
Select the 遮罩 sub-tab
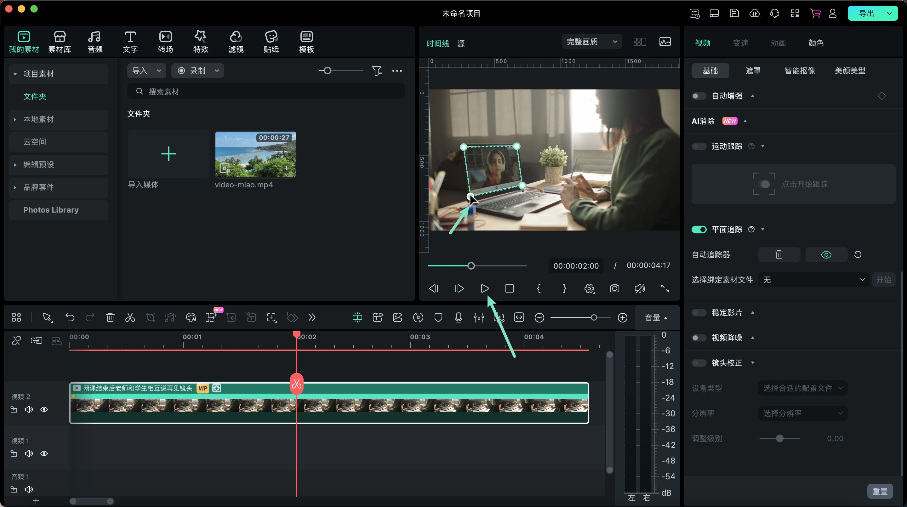(753, 71)
